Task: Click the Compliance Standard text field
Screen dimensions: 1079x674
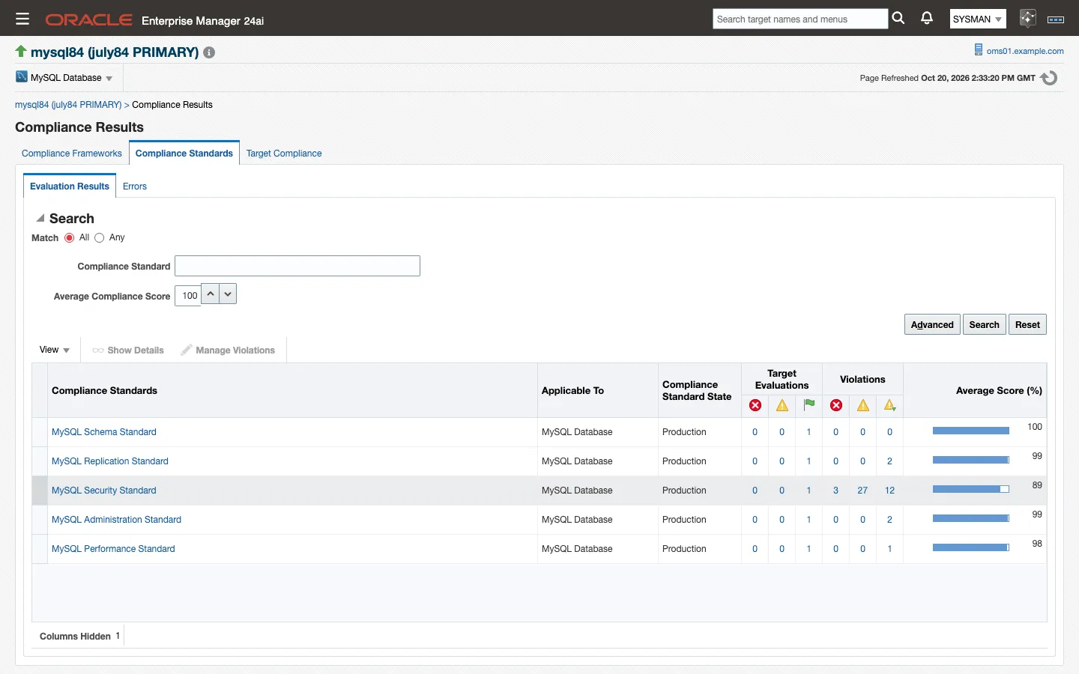Action: click(297, 266)
